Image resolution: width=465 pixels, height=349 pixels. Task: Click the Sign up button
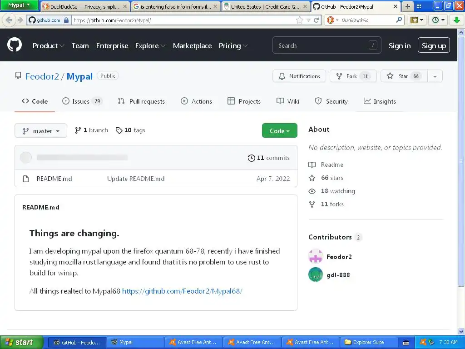tap(434, 45)
